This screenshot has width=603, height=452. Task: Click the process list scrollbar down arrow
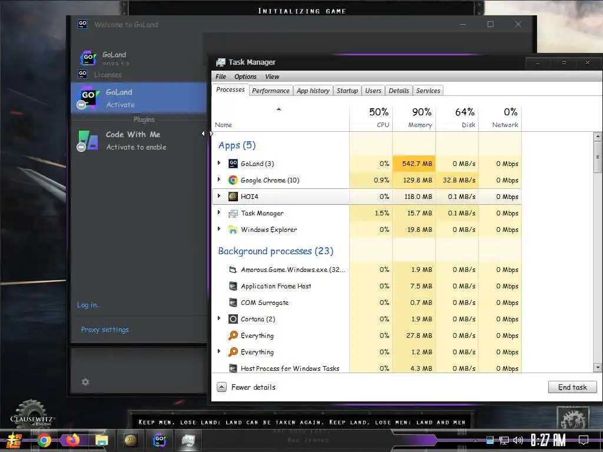pyautogui.click(x=598, y=367)
